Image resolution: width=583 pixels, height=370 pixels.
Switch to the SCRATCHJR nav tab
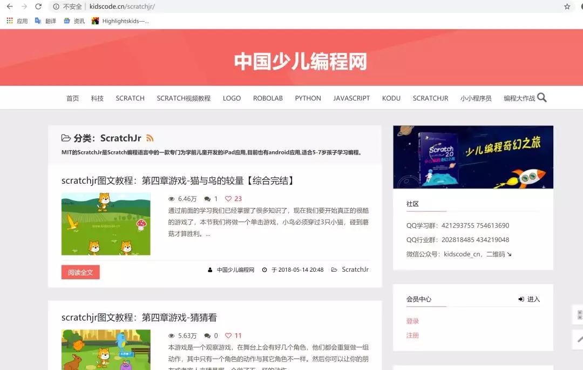pos(430,98)
